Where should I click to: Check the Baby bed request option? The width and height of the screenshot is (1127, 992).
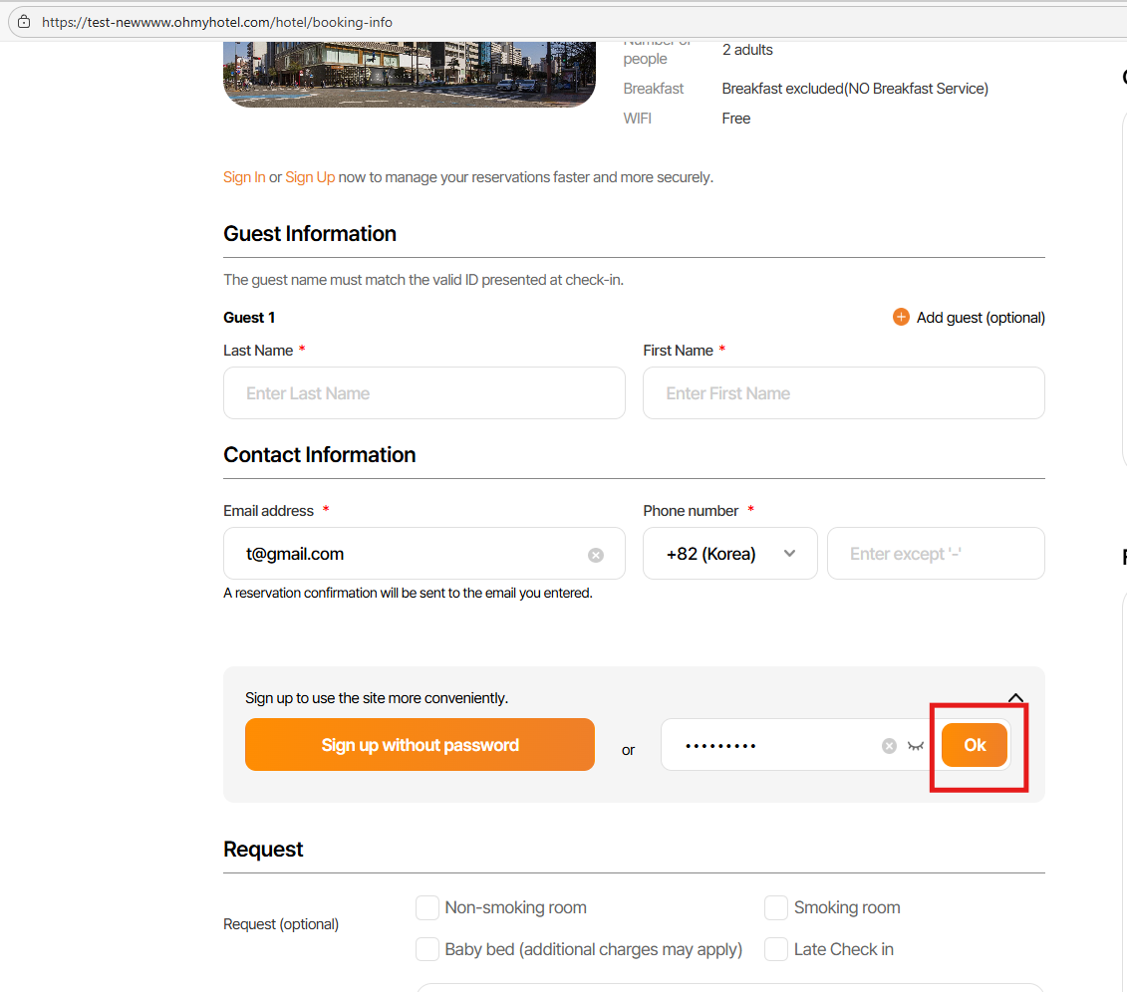427,949
